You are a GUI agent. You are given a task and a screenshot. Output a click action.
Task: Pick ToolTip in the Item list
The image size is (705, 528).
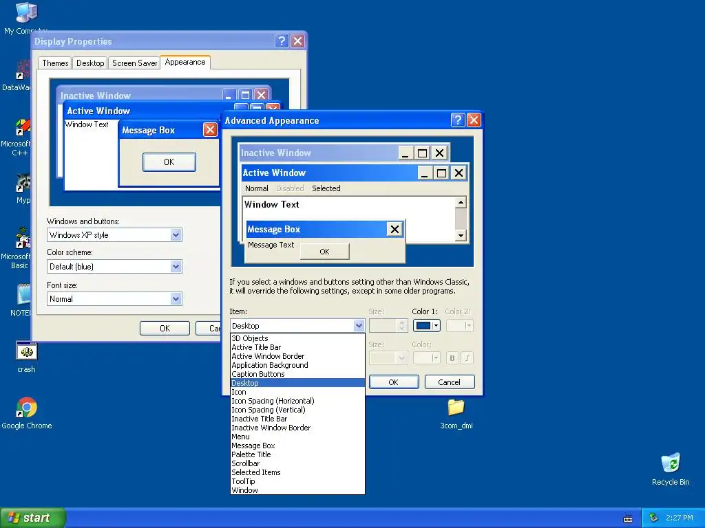pos(297,481)
